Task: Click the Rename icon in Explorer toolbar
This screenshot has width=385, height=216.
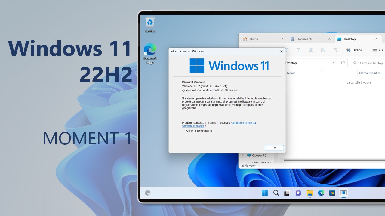Action: 311,50
